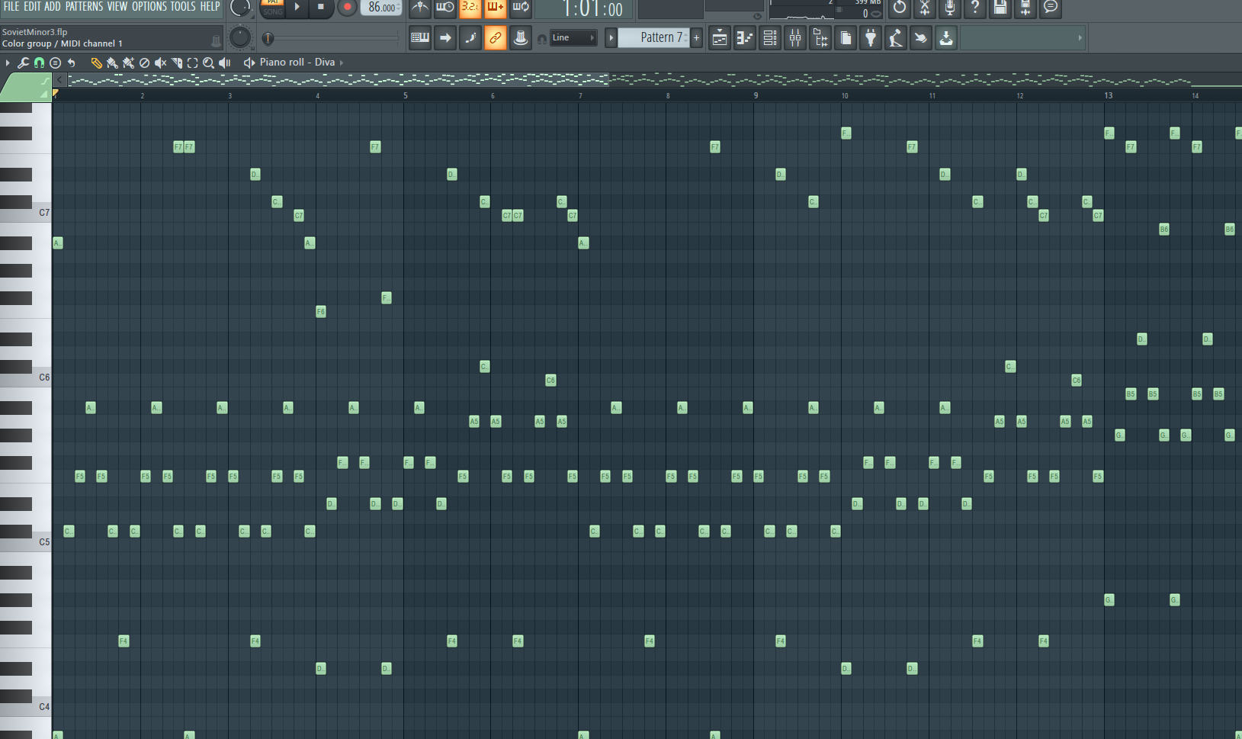Select the Playback scrub tool
This screenshot has width=1242, height=739.
coord(225,63)
